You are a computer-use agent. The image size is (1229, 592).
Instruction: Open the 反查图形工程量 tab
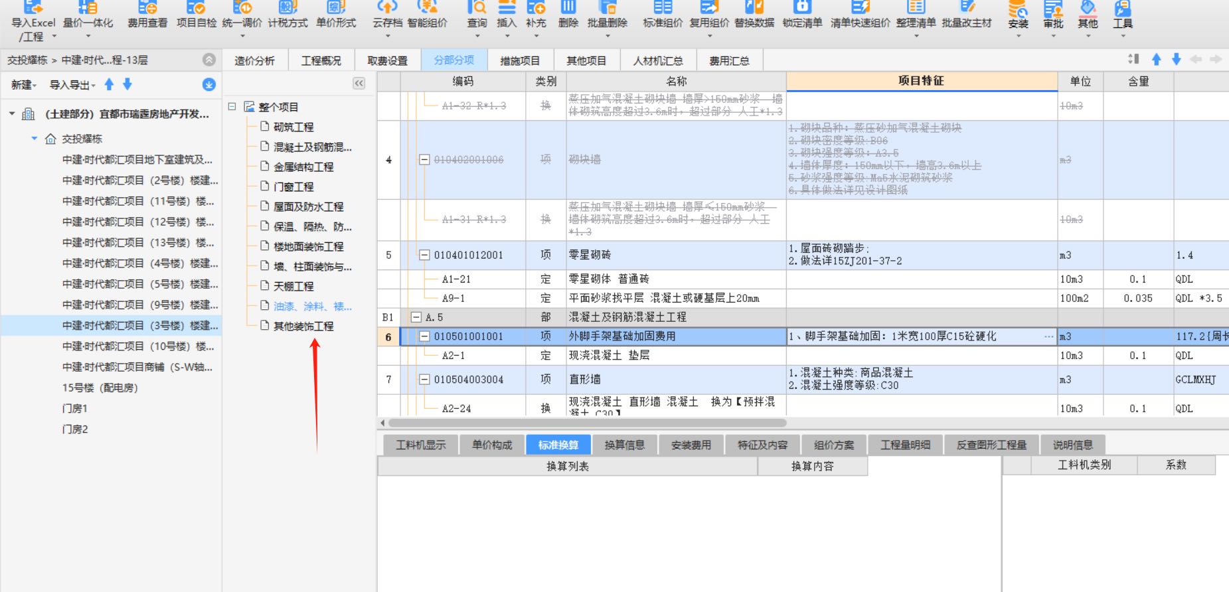[991, 445]
